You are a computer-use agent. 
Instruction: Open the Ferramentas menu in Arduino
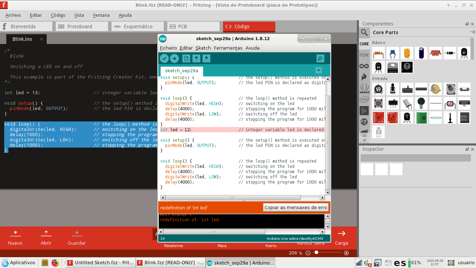228,48
